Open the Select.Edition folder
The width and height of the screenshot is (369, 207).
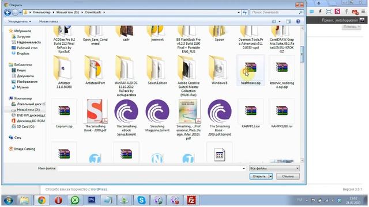(157, 70)
